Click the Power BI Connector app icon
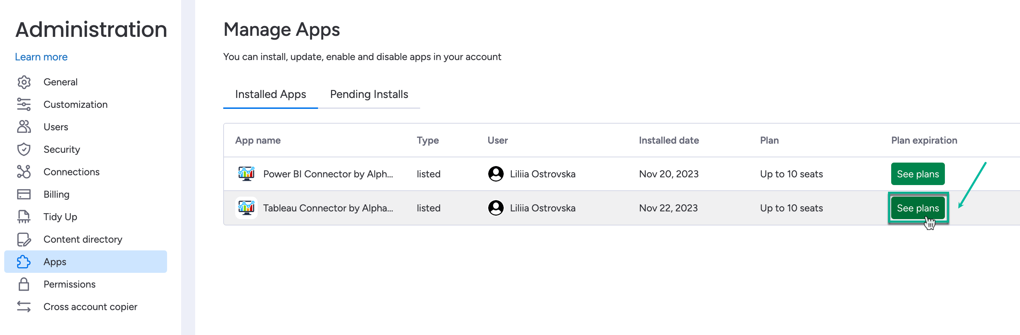 (246, 174)
